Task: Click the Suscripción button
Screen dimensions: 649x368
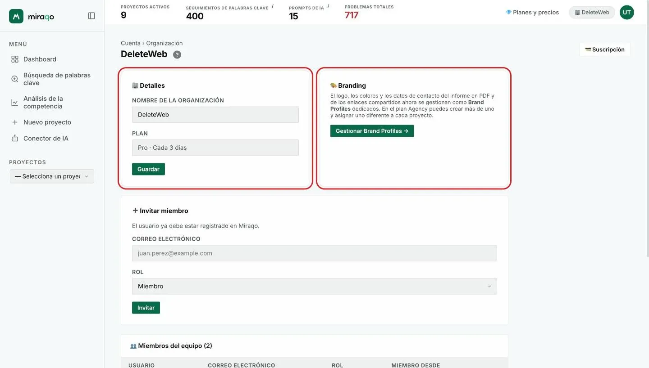Action: [x=605, y=49]
